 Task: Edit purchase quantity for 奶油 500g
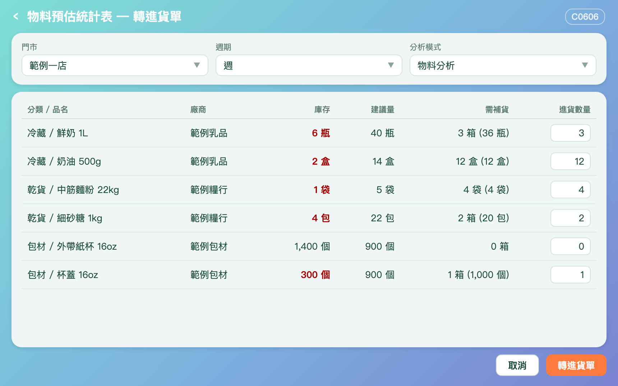[571, 161]
